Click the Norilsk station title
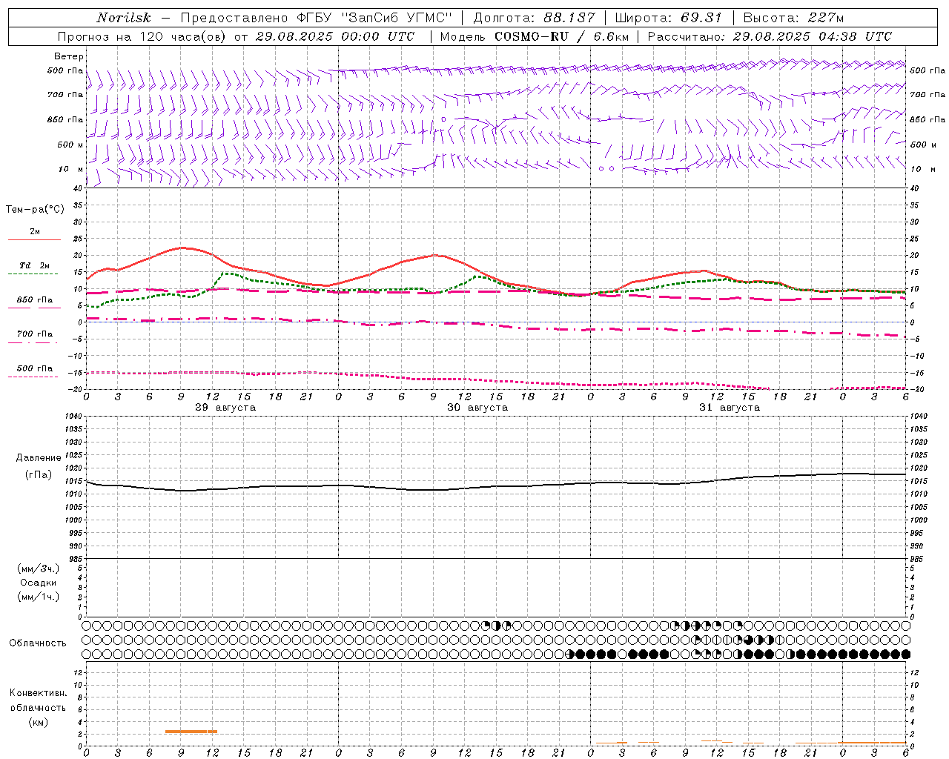This screenshot has width=949, height=759. click(x=124, y=18)
